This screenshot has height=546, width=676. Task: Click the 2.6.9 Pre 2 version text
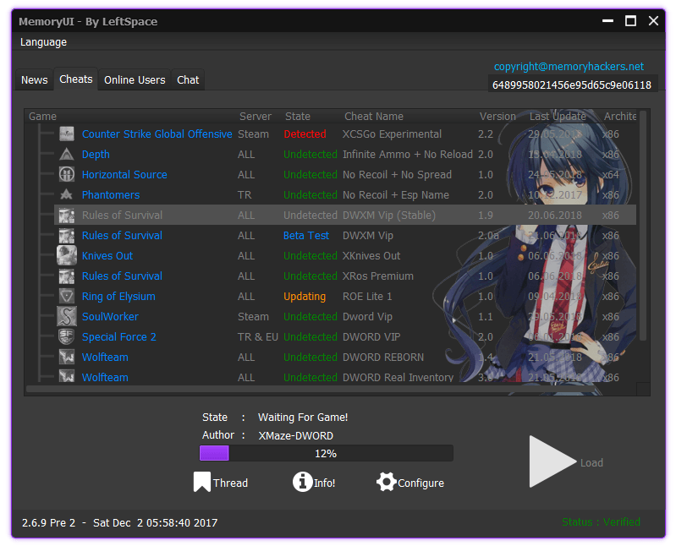49,522
